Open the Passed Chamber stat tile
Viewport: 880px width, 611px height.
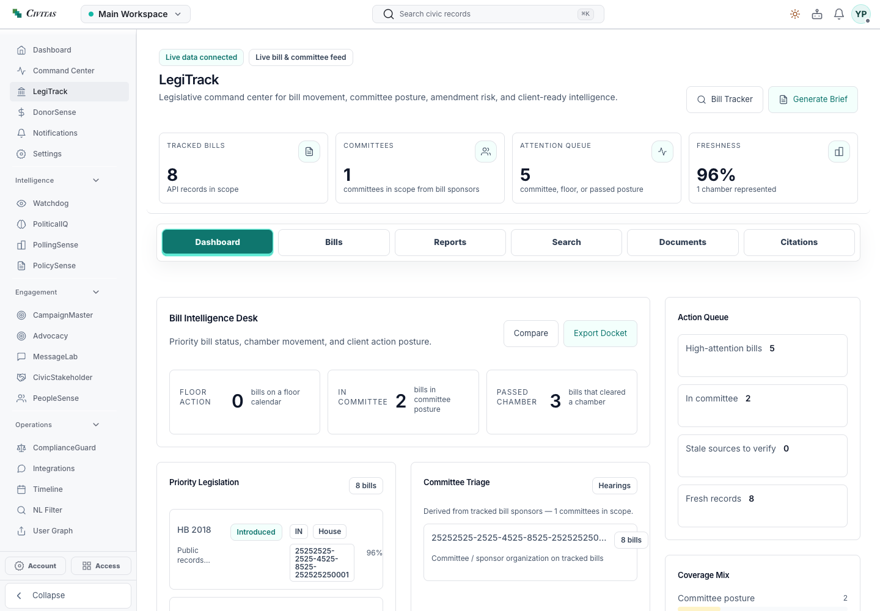562,402
